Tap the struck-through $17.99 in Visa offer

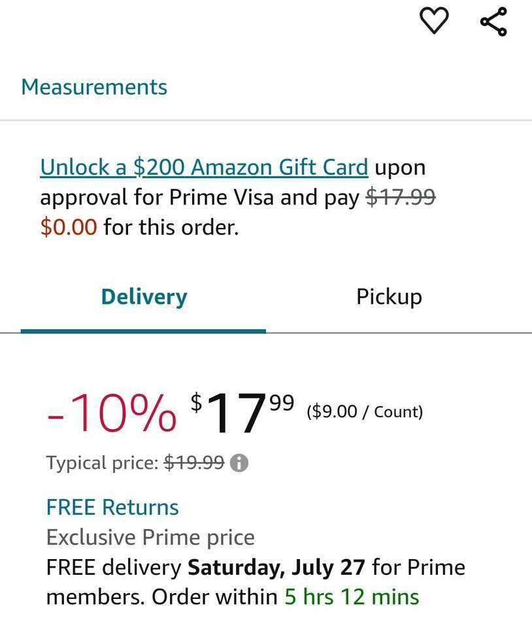(401, 197)
